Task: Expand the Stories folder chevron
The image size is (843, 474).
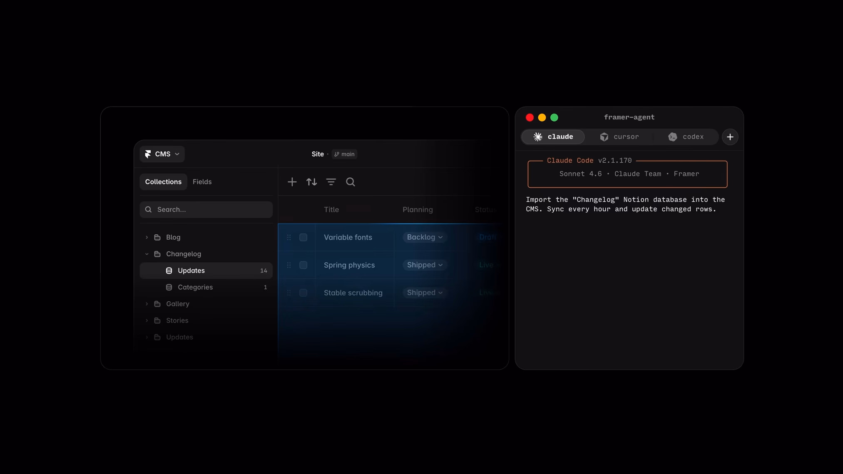Action: tap(147, 320)
